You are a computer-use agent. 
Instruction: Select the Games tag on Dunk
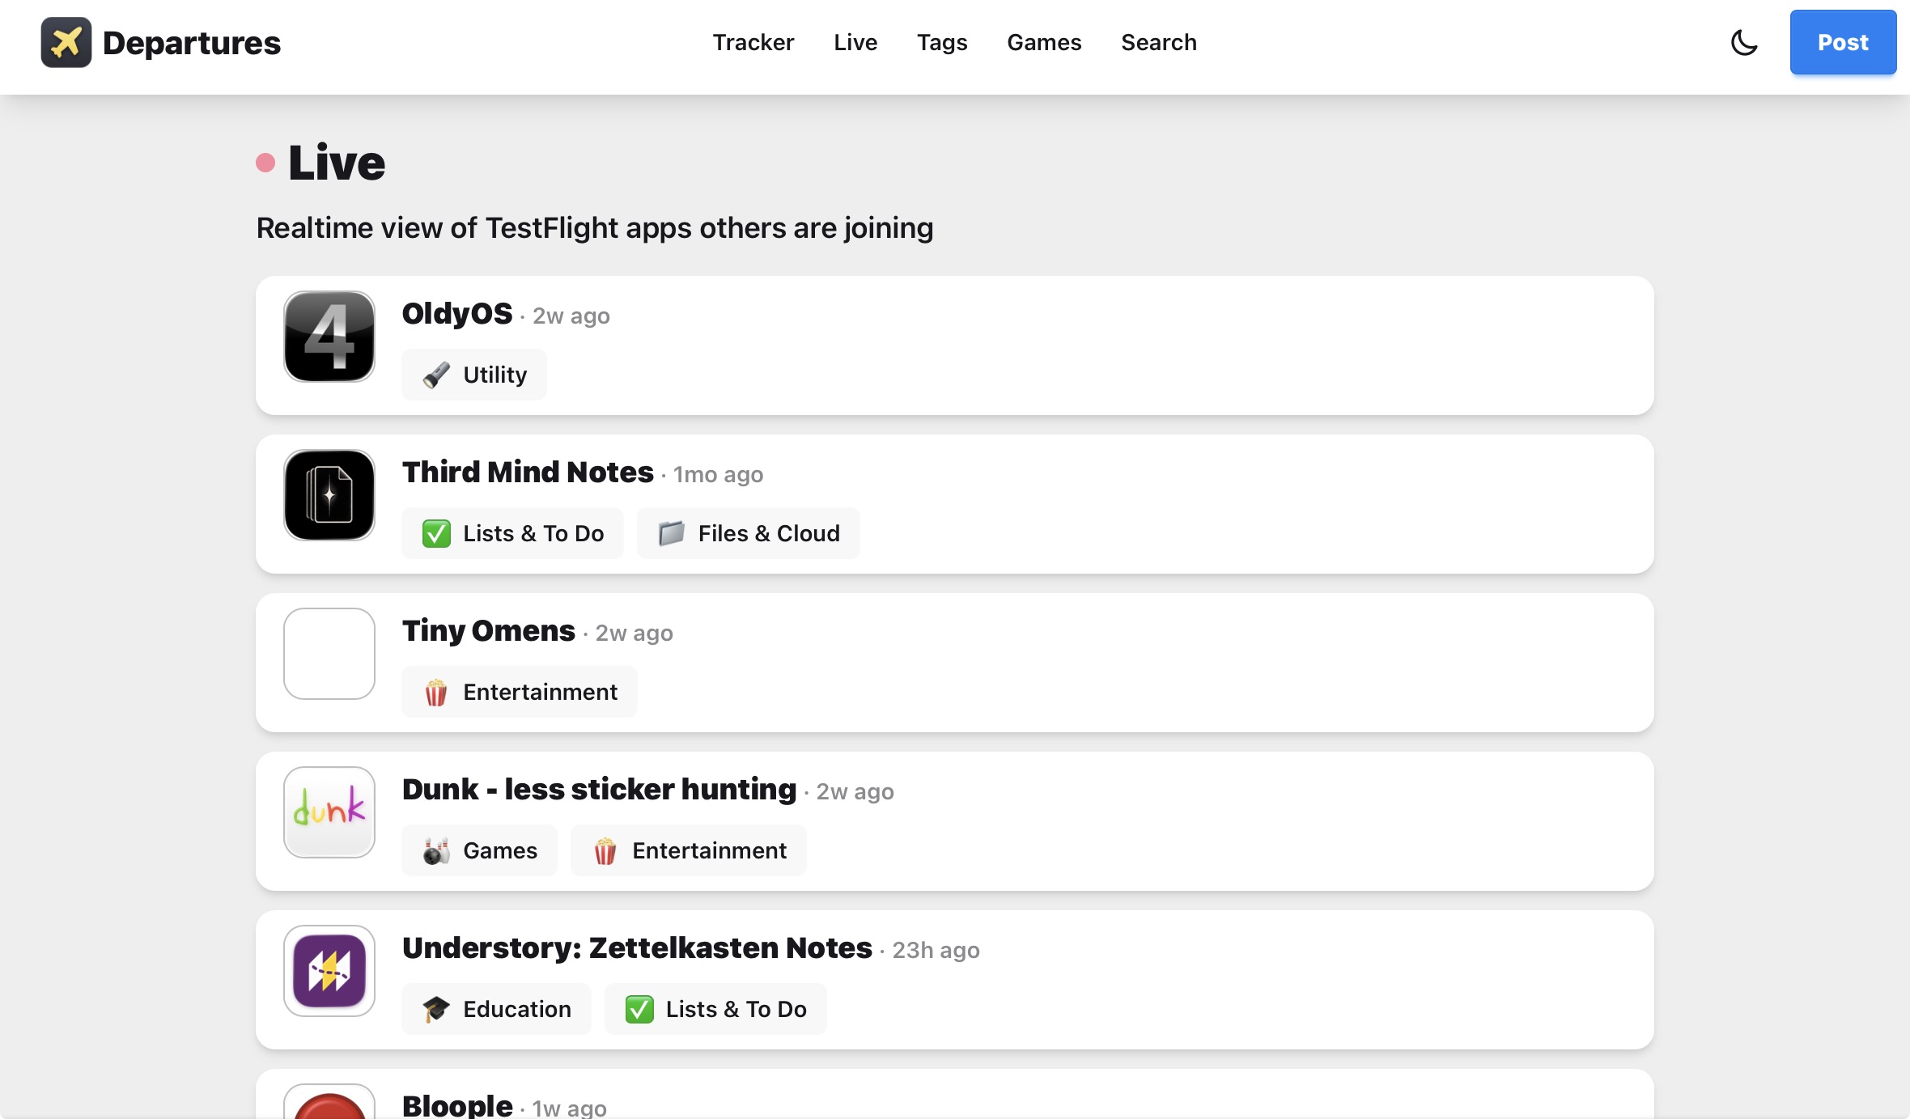[x=480, y=850]
